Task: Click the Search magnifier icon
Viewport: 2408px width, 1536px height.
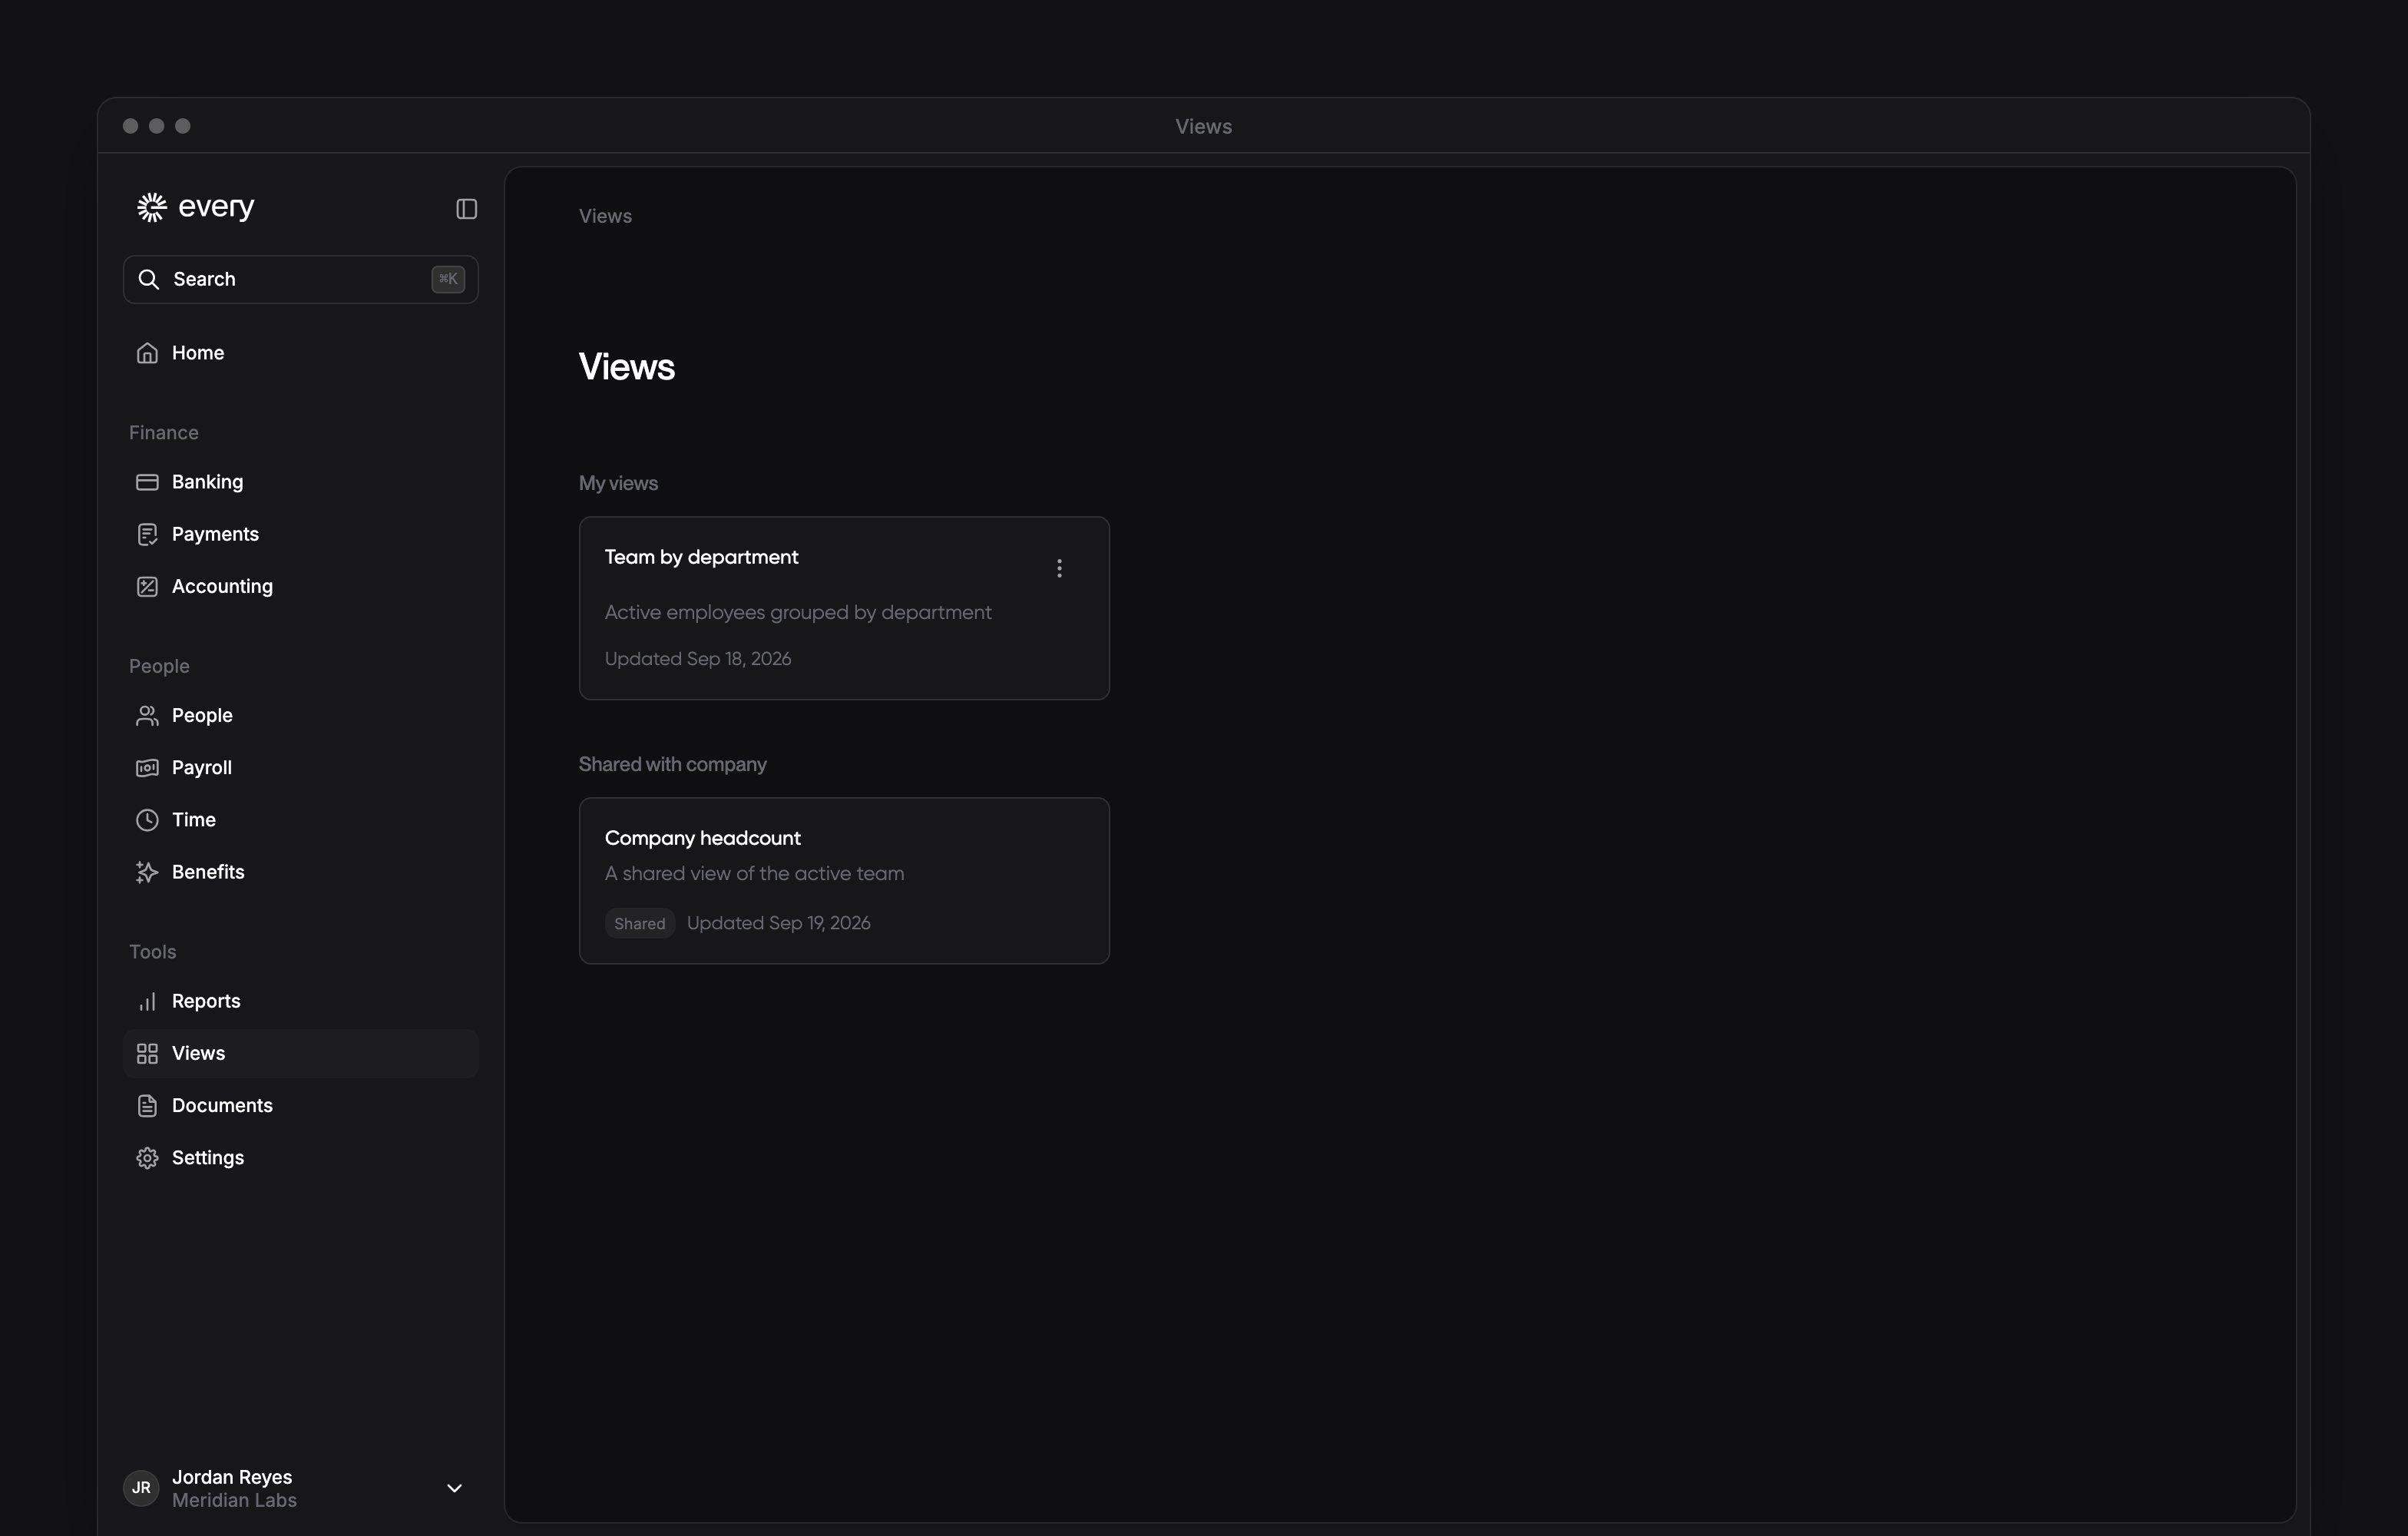Action: tap(149, 279)
